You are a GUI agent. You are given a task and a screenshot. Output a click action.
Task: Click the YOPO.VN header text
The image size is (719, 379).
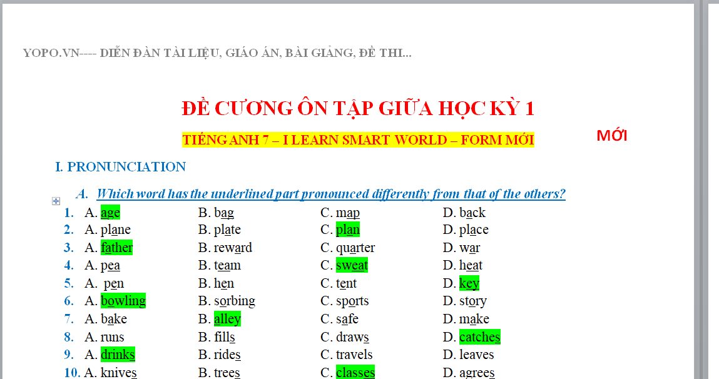(217, 53)
